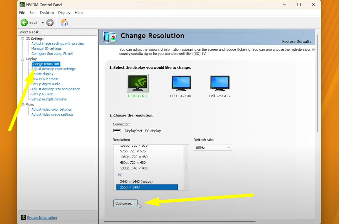Click the Change Resolution header icon

click(110, 37)
